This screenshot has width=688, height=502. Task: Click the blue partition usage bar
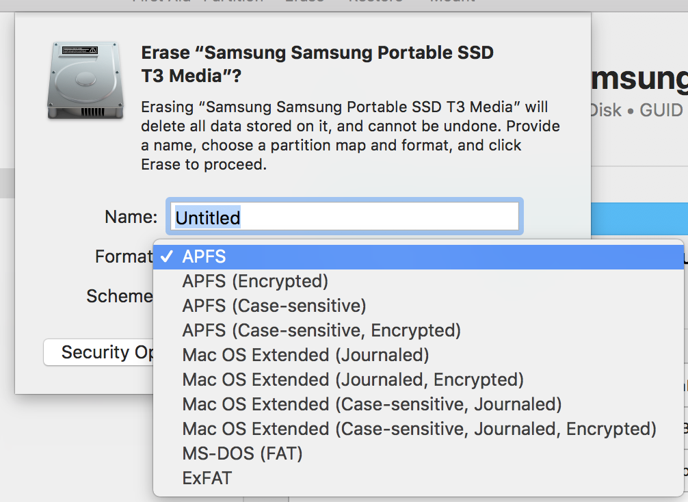pos(639,219)
